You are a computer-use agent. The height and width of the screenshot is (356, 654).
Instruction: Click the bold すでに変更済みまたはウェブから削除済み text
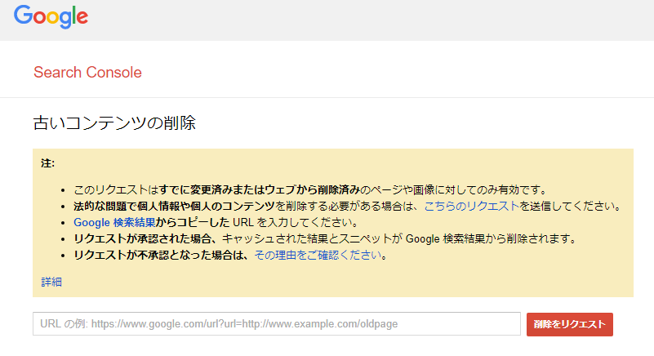(260, 190)
